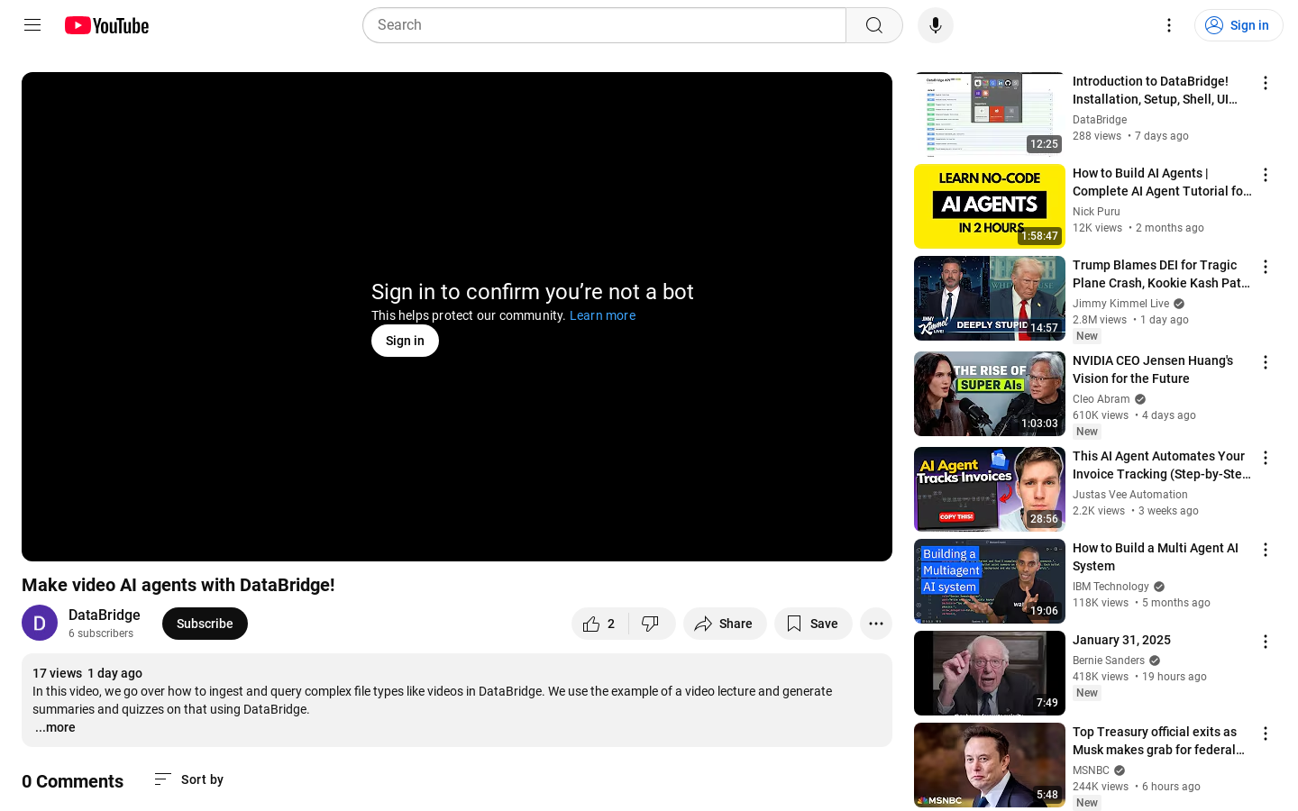
Task: Play Building a Multiagent AI system thumbnail
Action: point(990,581)
